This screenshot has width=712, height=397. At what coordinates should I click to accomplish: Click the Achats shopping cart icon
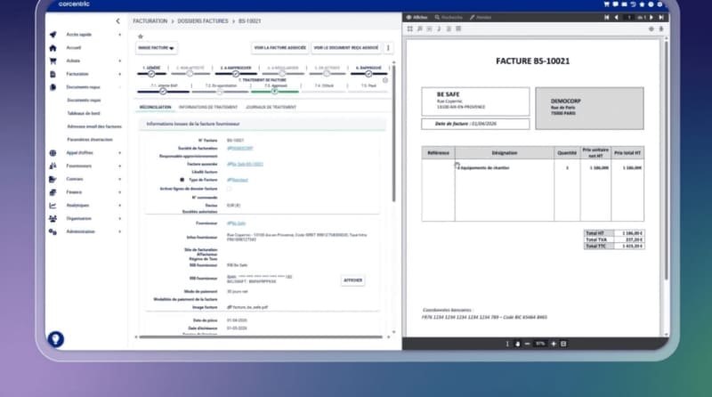pyautogui.click(x=53, y=61)
